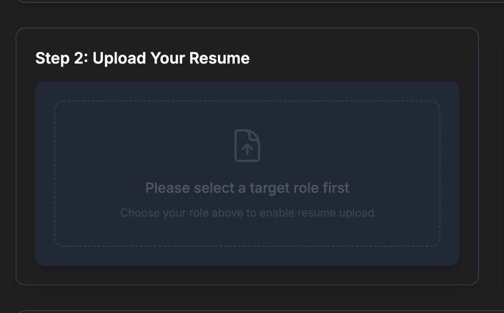This screenshot has height=313, width=504.
Task: Select the upward arrow inside the document icon
Action: [x=247, y=149]
